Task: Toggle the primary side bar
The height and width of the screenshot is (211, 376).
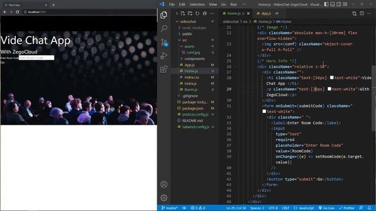Action: tap(327, 4)
